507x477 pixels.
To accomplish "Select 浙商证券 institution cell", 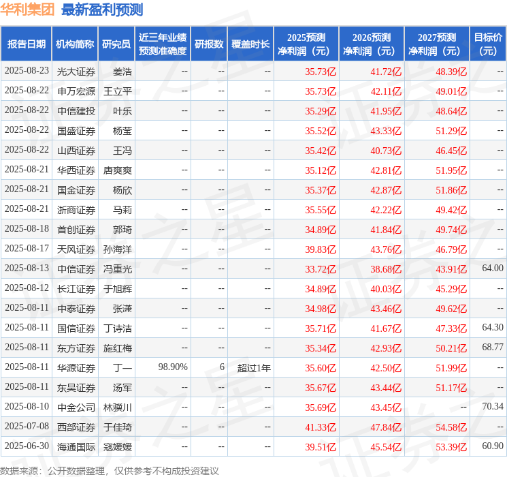I will pyautogui.click(x=76, y=210).
